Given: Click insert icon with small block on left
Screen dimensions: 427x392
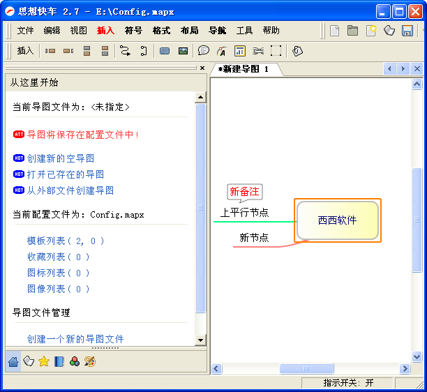Looking at the screenshot, I should tap(50, 51).
